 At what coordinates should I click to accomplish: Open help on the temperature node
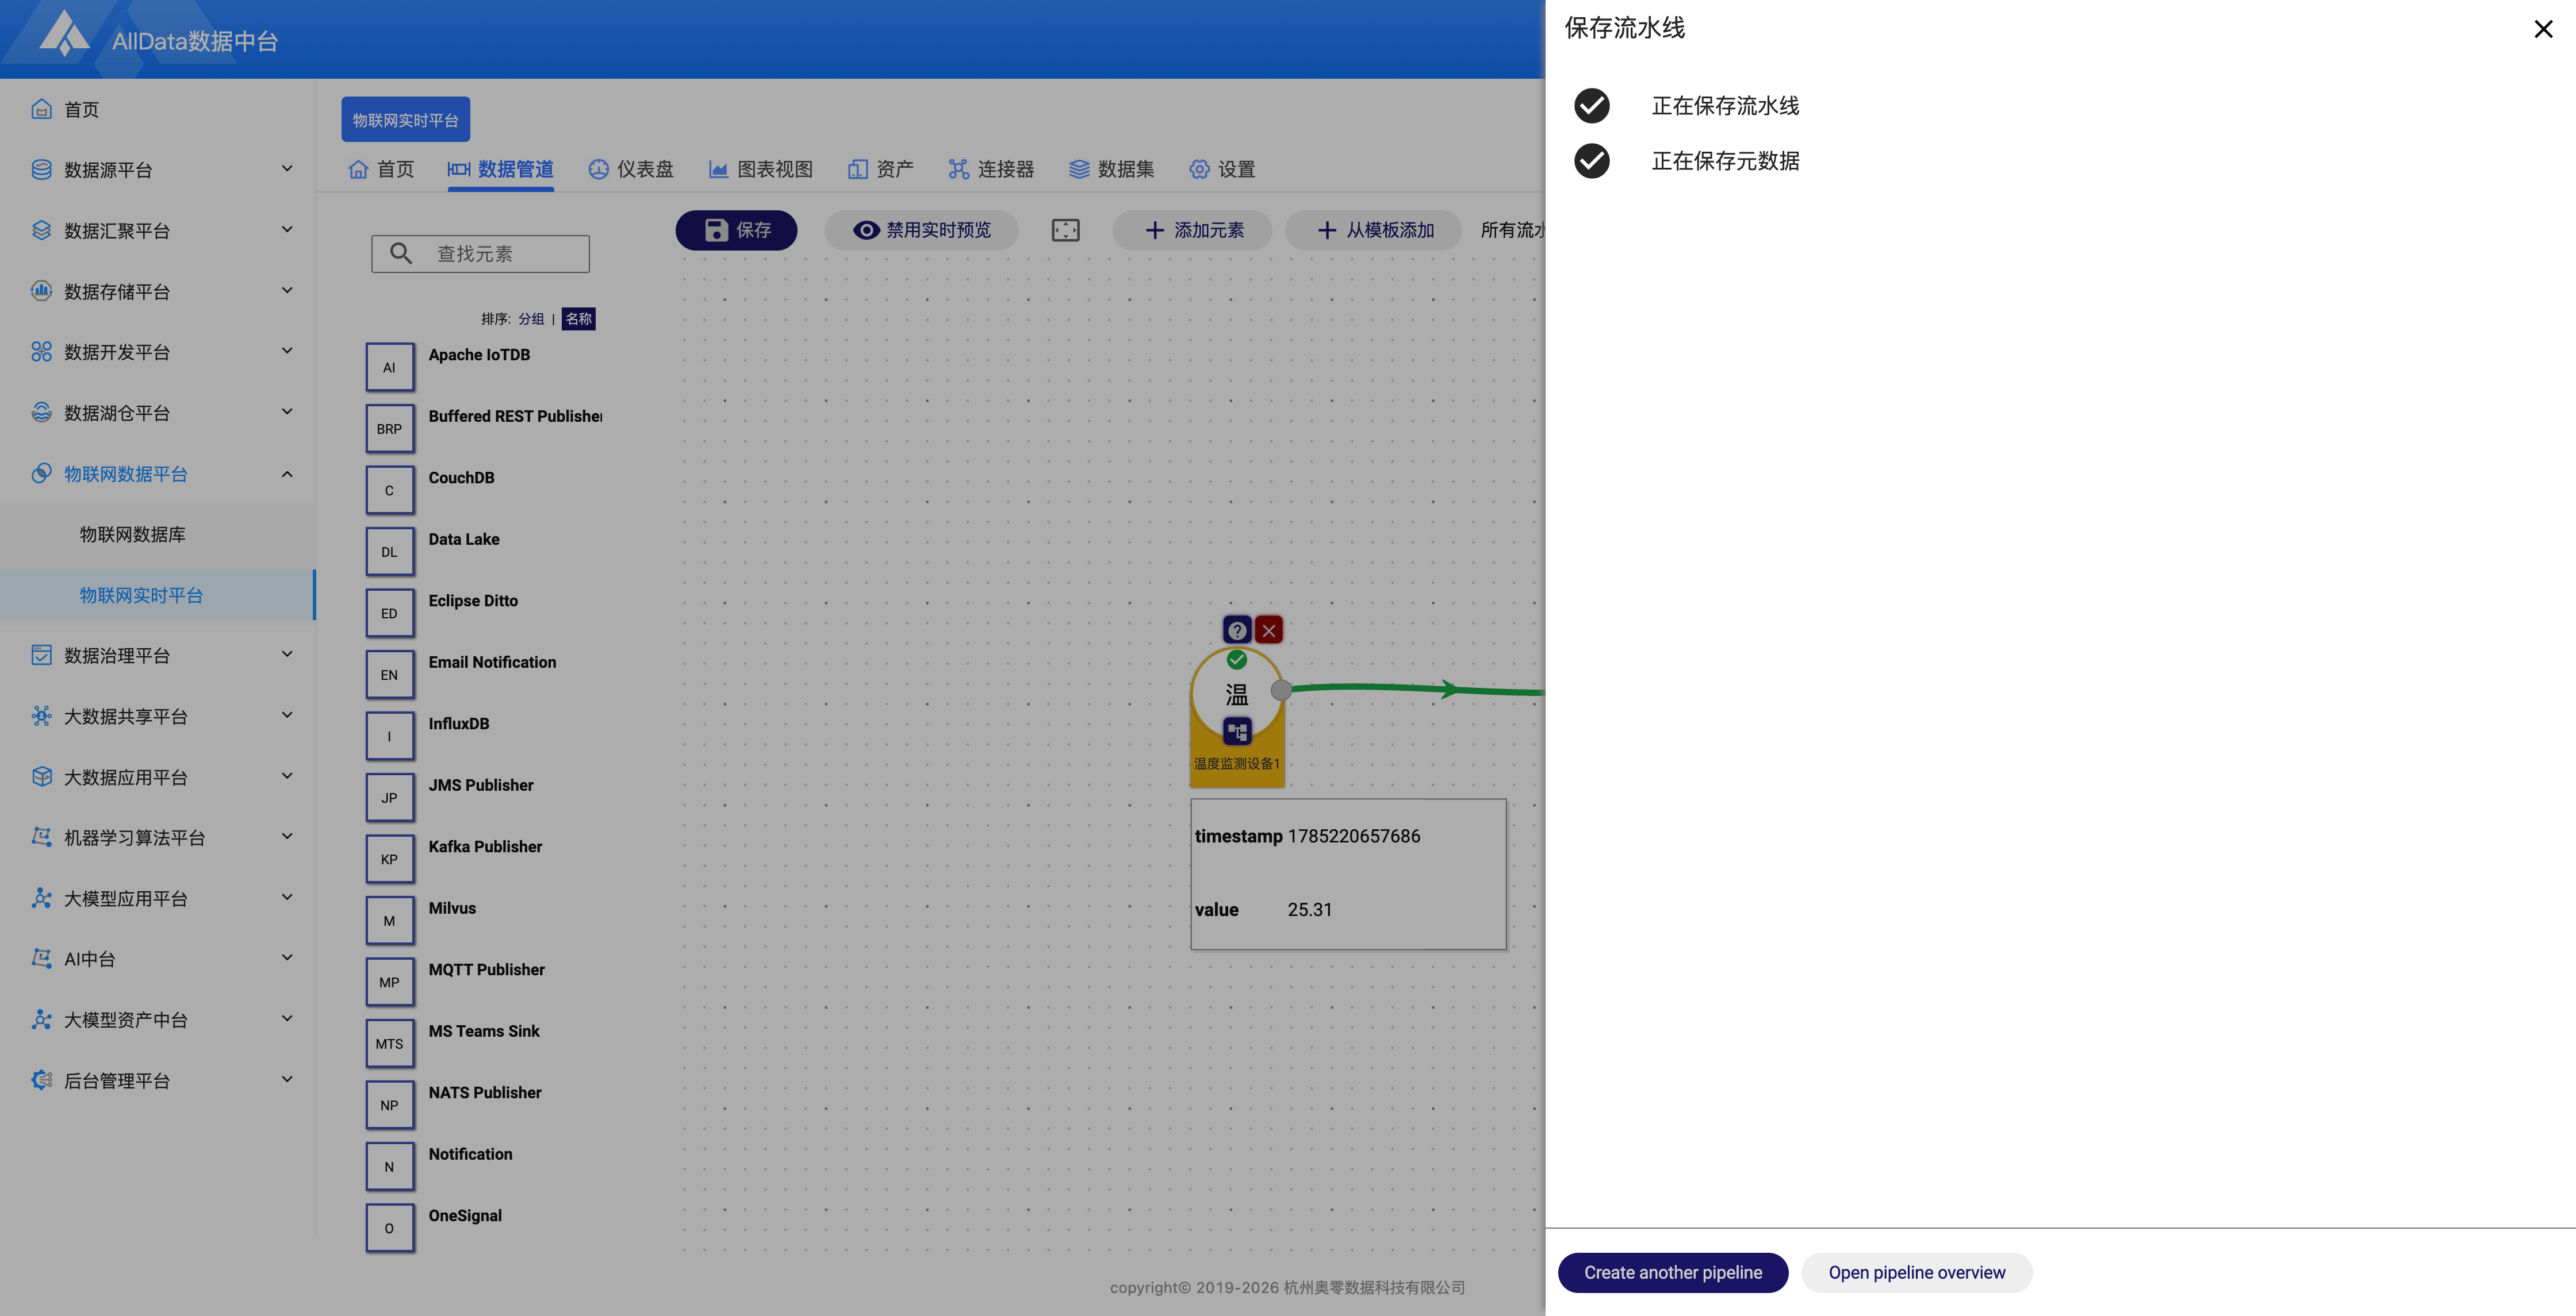click(1237, 630)
